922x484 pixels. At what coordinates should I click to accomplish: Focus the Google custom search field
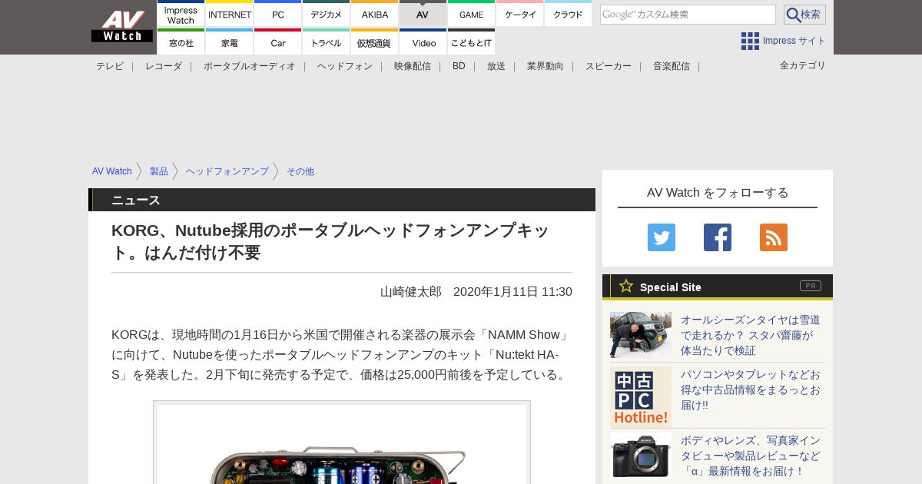pyautogui.click(x=688, y=15)
